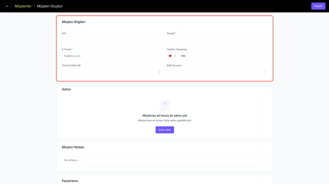Click the Müşteri Bilgileri section heading
This screenshot has width=329, height=184.
tap(74, 22)
